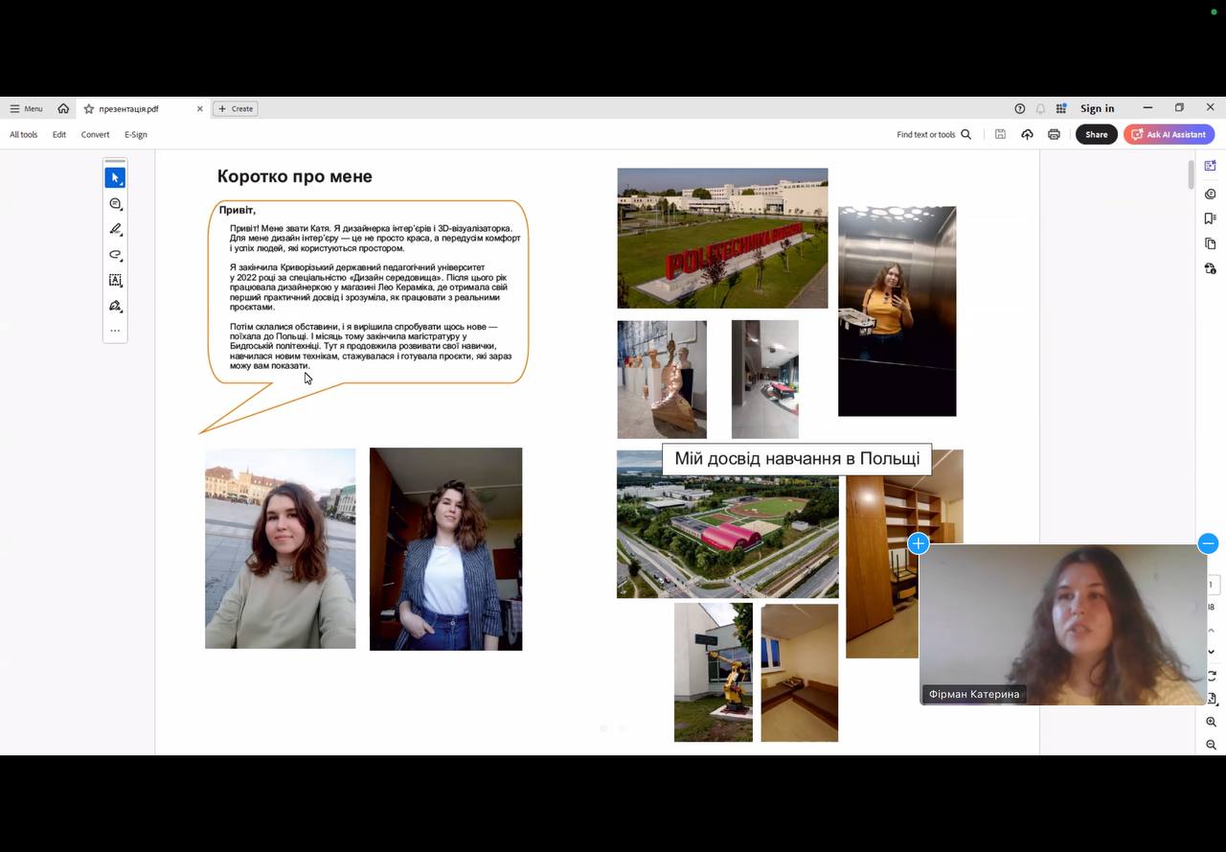Image resolution: width=1226 pixels, height=852 pixels.
Task: Open the page thumbnails panel icon
Action: pyautogui.click(x=1211, y=243)
